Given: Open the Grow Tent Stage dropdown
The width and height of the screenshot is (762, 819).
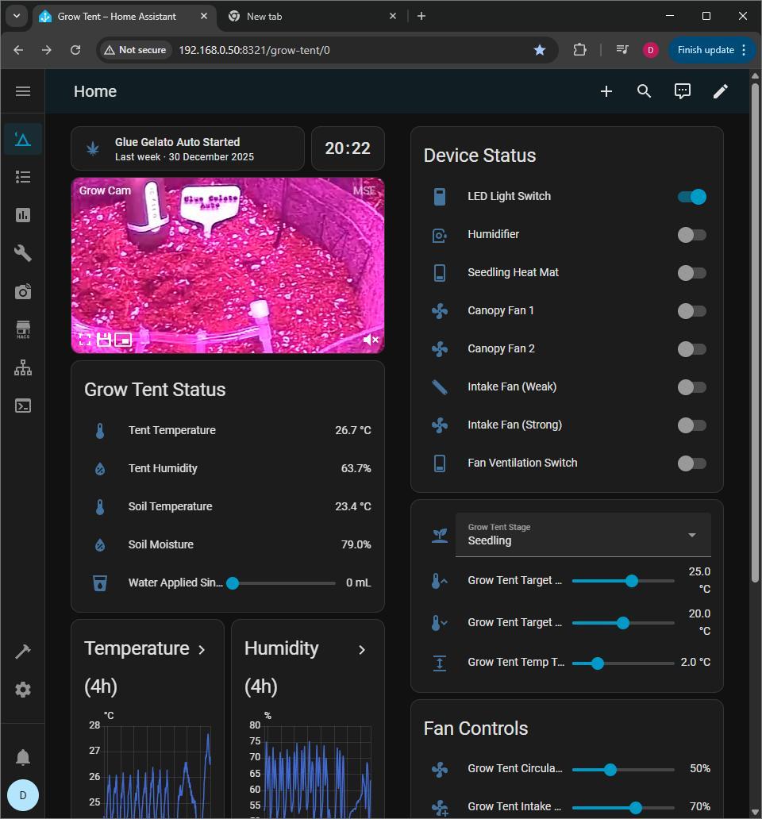Looking at the screenshot, I should [x=583, y=534].
